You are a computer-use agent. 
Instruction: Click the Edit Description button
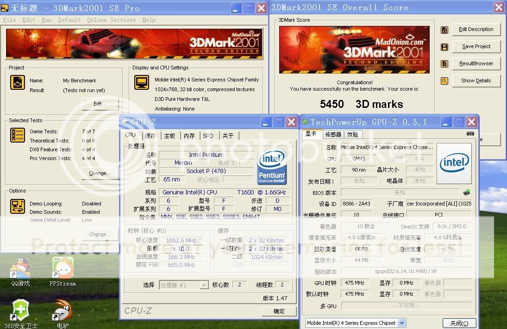pyautogui.click(x=476, y=30)
